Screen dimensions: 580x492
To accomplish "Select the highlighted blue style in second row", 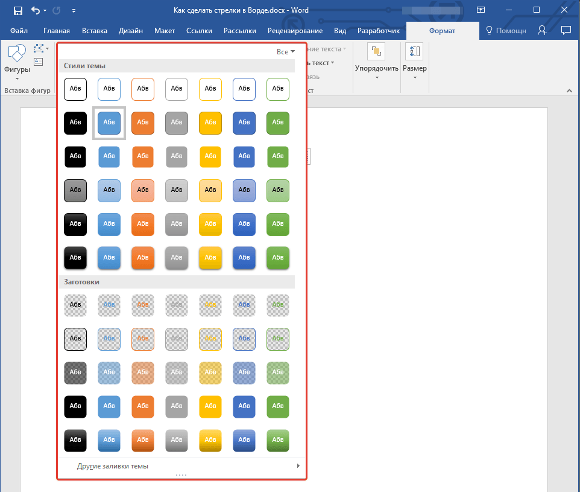I will pos(109,123).
